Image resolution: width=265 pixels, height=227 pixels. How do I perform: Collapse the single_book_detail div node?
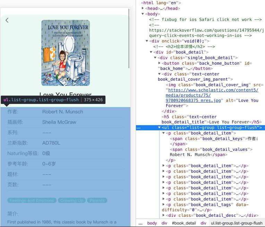click(x=155, y=58)
